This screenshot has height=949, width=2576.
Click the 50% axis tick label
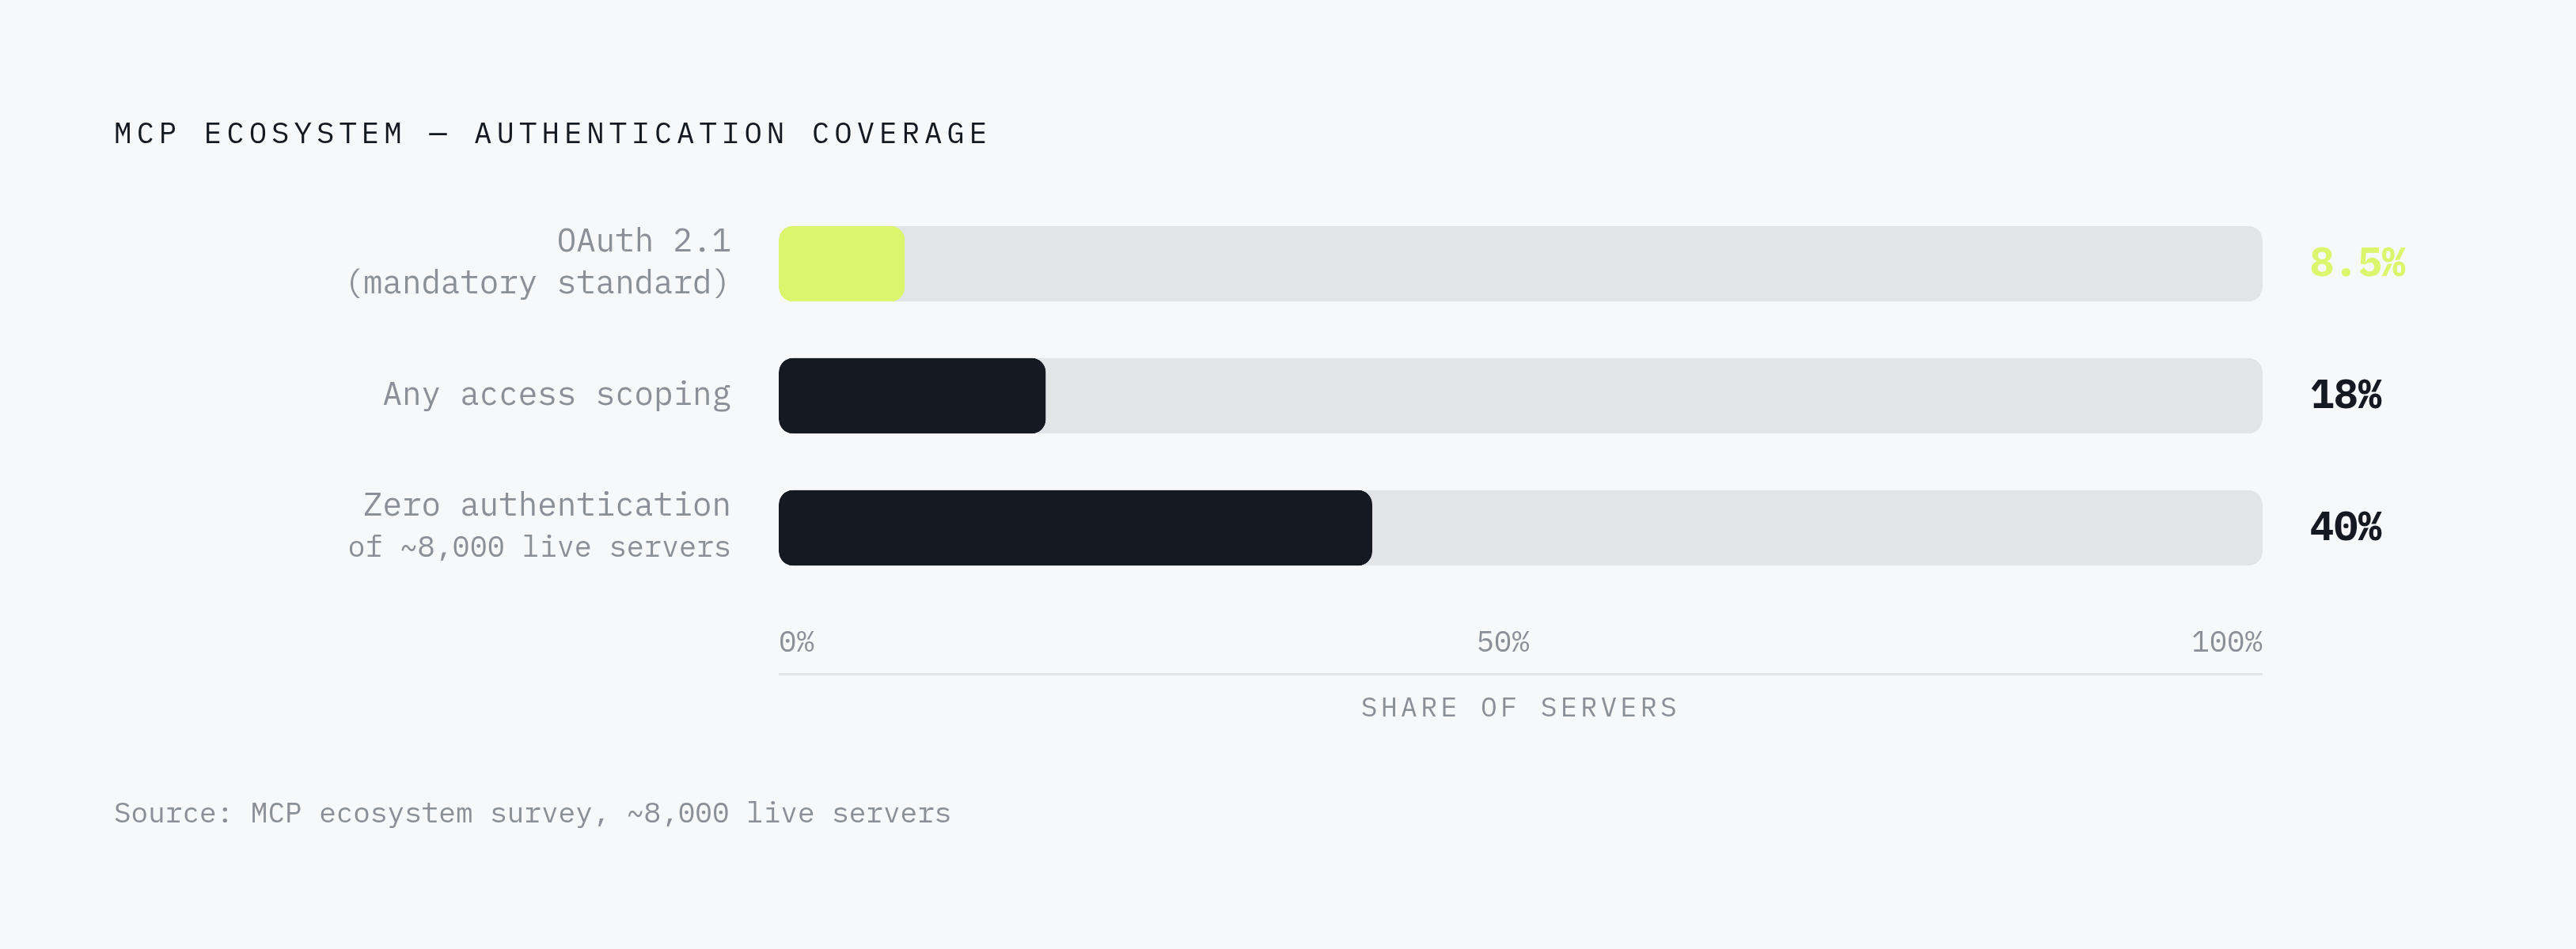pos(1502,641)
